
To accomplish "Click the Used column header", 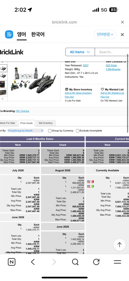I will [x=63, y=145].
